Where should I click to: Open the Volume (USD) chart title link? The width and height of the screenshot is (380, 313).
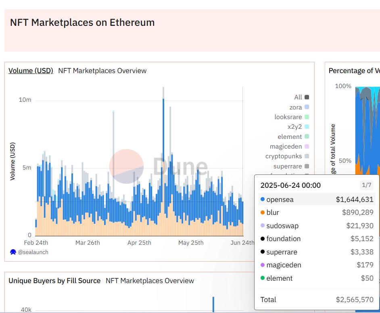[31, 71]
